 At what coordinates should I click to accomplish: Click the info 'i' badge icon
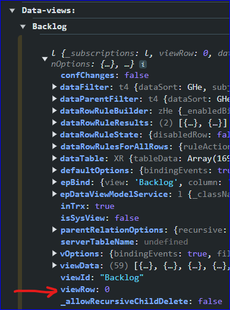click(143, 64)
